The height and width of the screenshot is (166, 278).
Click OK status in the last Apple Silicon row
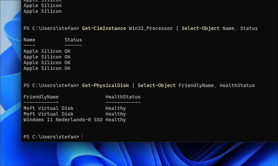[x=67, y=68]
